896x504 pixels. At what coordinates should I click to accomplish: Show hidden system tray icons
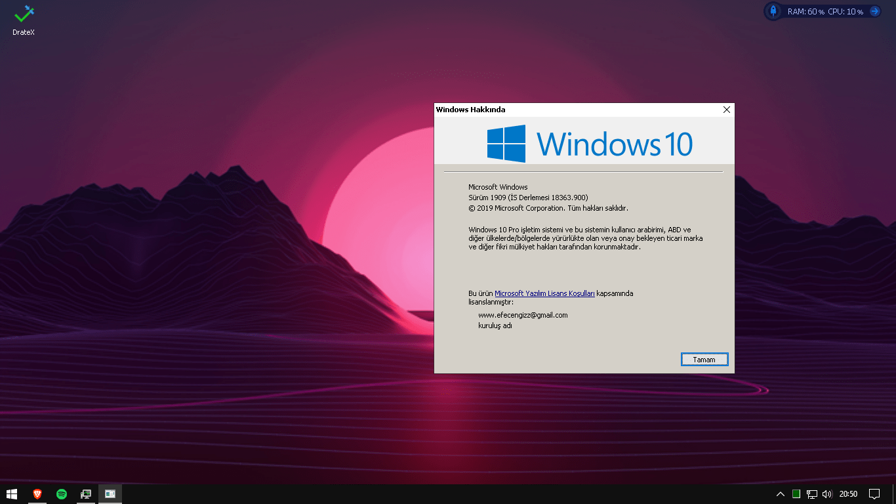pos(780,494)
